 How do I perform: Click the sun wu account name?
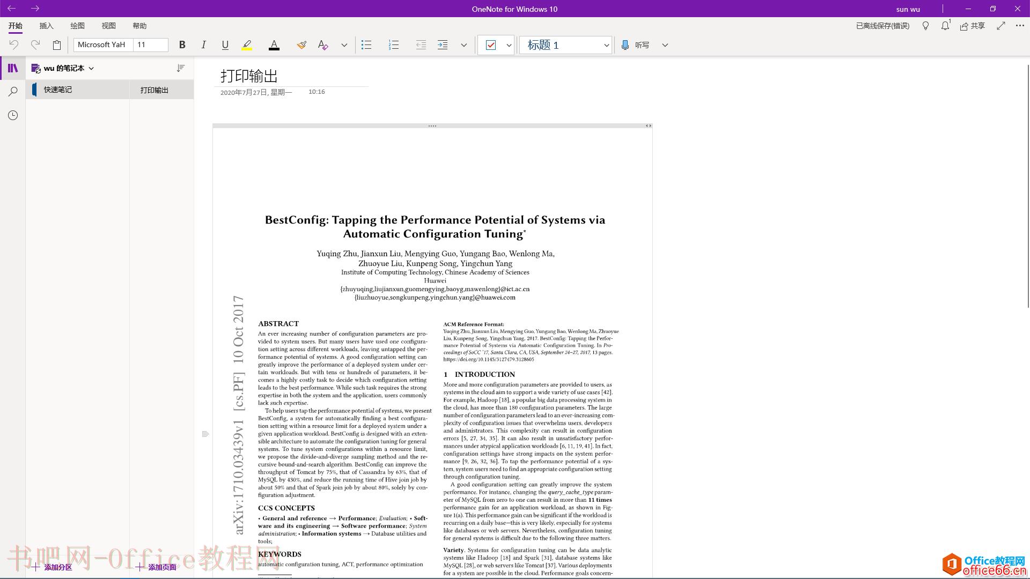pyautogui.click(x=908, y=9)
